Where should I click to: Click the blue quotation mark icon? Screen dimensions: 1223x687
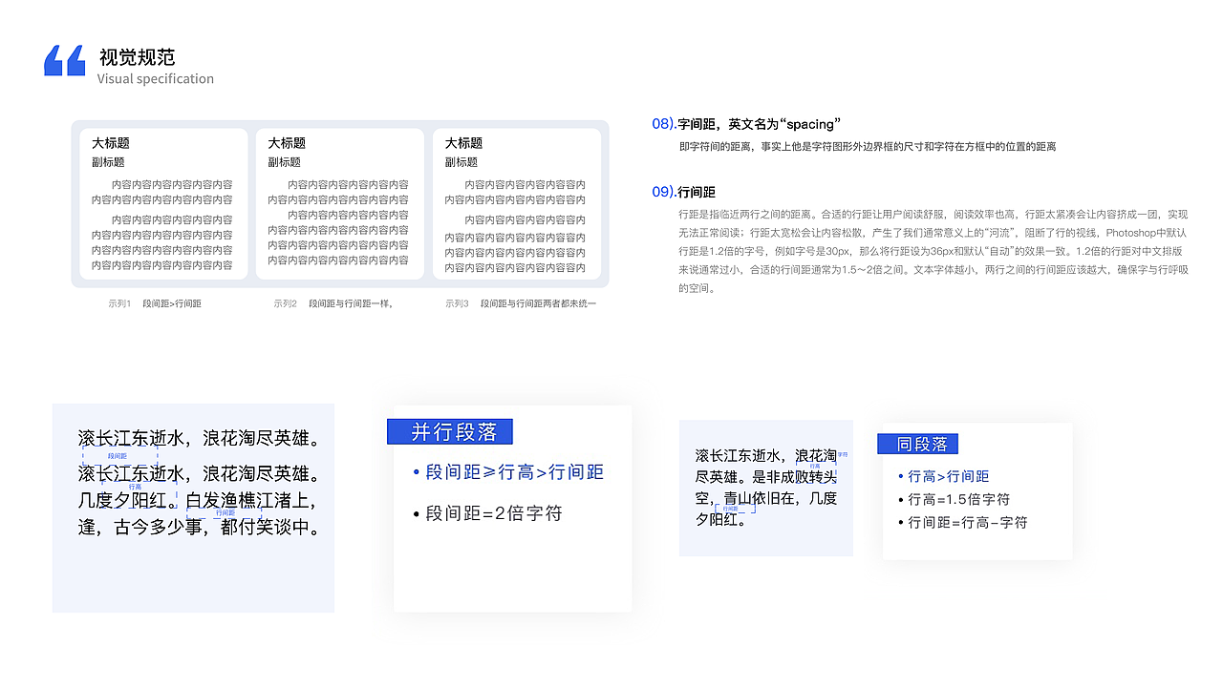[x=63, y=62]
